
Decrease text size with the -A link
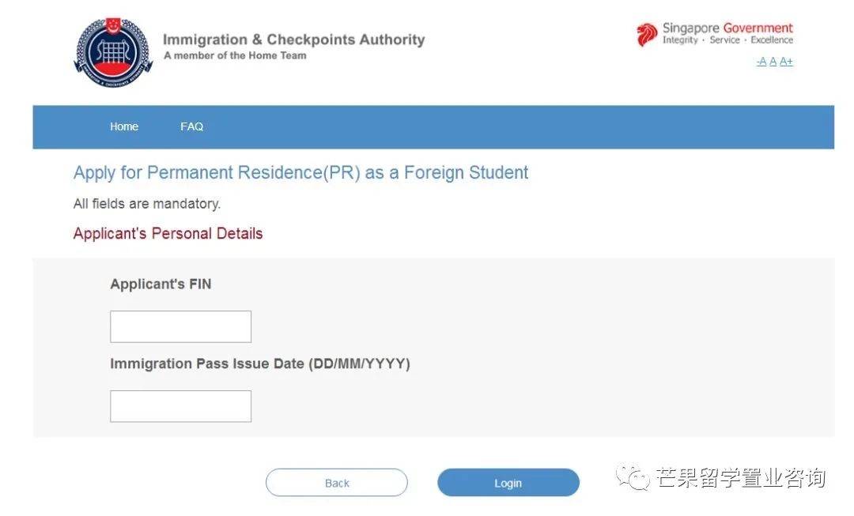[x=761, y=62]
